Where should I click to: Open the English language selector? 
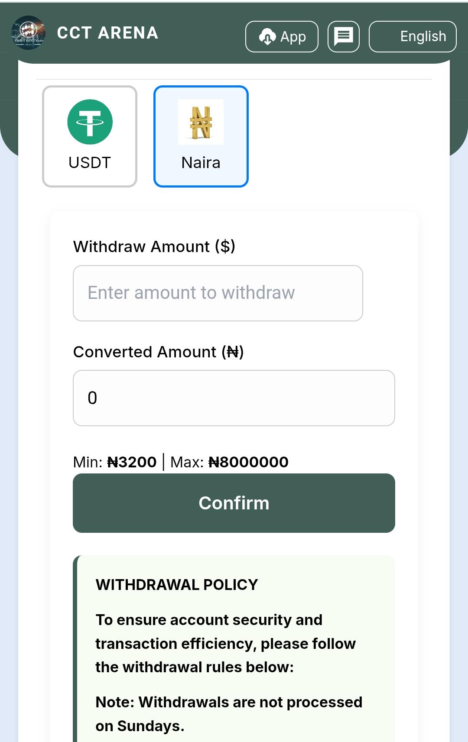click(x=412, y=36)
